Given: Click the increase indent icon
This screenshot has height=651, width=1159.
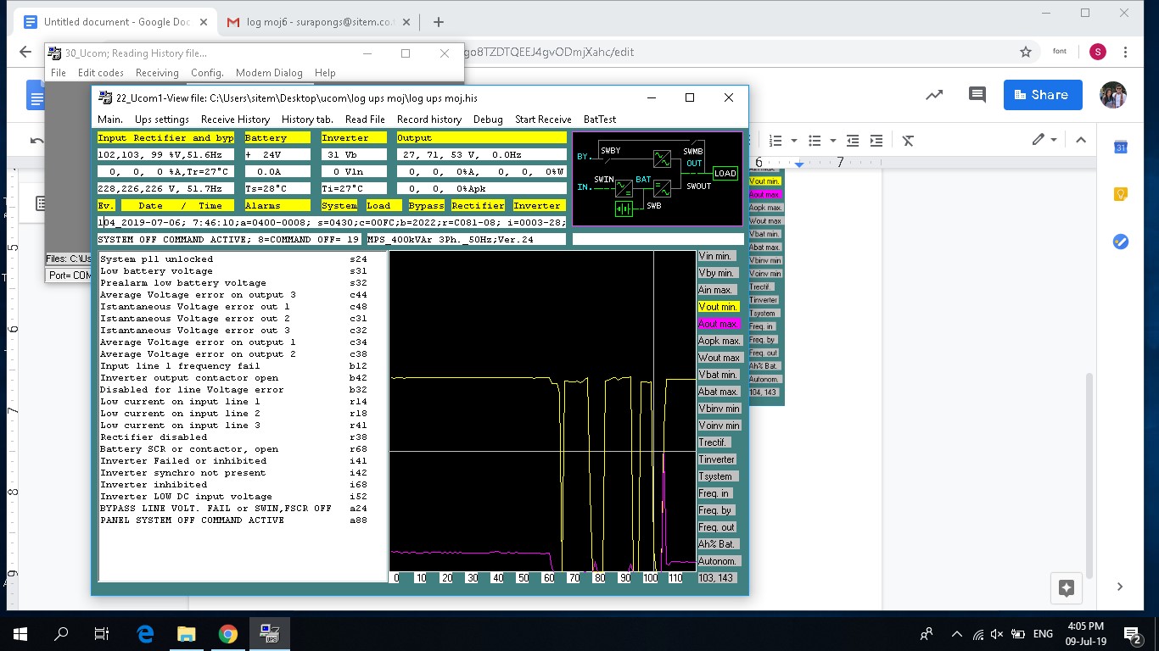Looking at the screenshot, I should (x=876, y=140).
